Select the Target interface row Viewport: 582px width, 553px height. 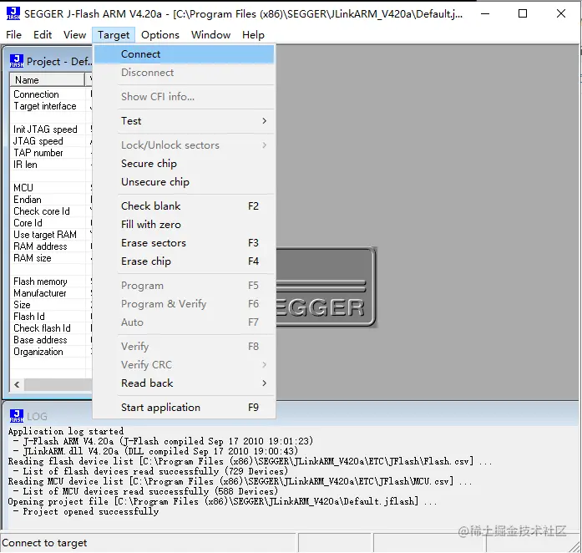(x=51, y=106)
